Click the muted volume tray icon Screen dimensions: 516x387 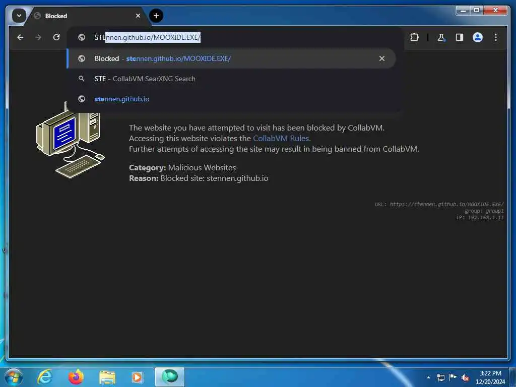(465, 377)
